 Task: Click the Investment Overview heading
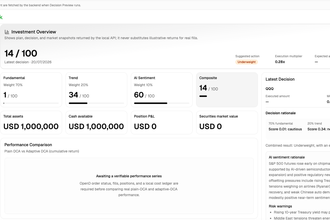pos(34,32)
